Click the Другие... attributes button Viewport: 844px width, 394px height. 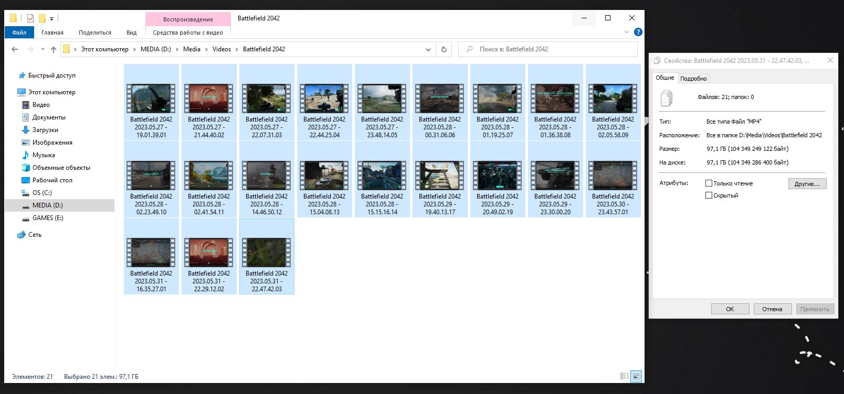coord(807,184)
